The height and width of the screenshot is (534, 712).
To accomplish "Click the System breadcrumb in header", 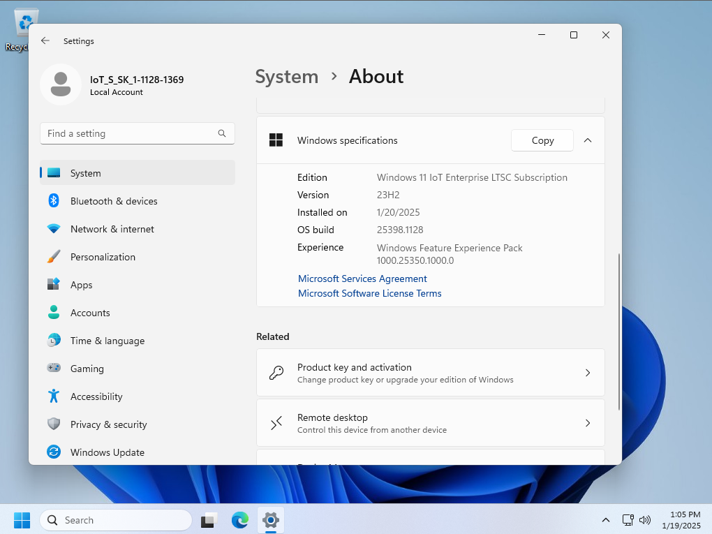I will pyautogui.click(x=286, y=77).
